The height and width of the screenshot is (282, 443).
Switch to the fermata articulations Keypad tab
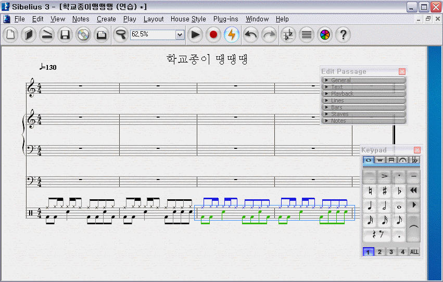pyautogui.click(x=402, y=160)
